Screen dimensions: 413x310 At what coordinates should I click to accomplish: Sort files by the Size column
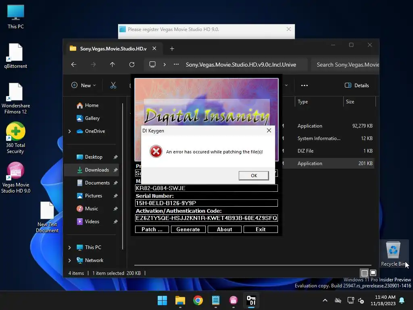(359, 101)
